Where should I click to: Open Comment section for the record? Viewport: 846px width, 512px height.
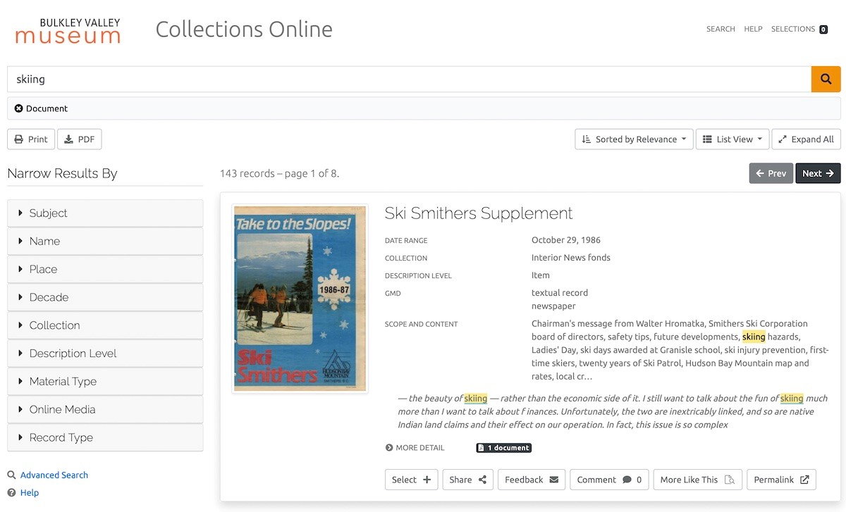click(x=609, y=480)
